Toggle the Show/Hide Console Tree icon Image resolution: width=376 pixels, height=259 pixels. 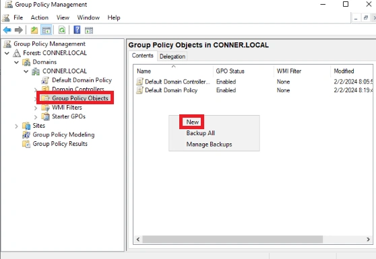pos(46,30)
